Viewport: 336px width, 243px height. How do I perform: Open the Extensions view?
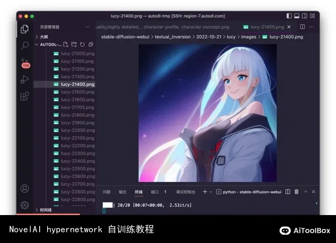24,96
